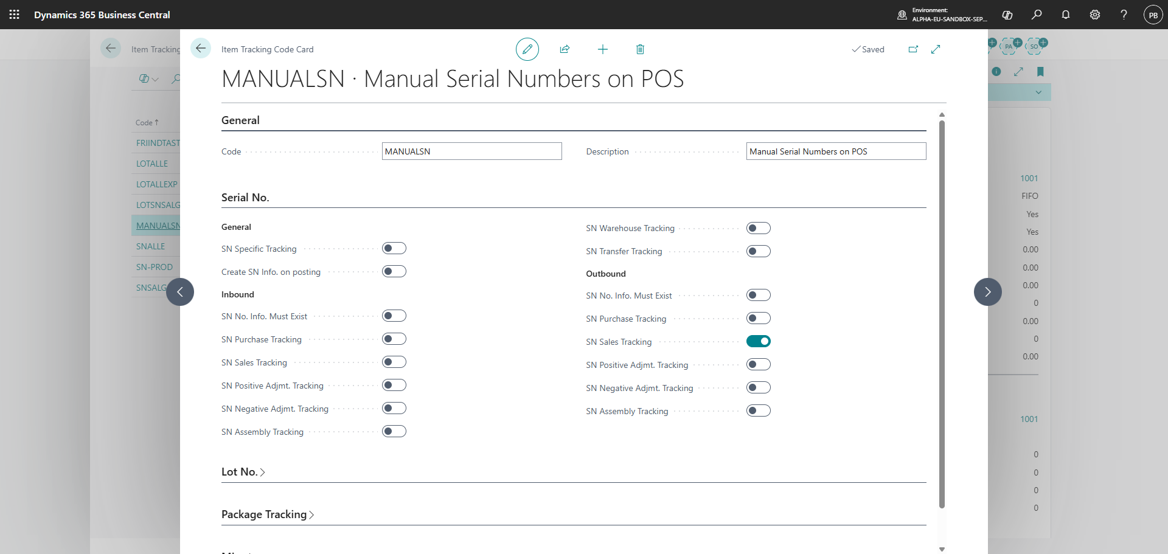Screen dimensions: 1168x554
Task: Toggle Inbound SN Negative Adjmt. Tracking
Action: pyautogui.click(x=394, y=408)
